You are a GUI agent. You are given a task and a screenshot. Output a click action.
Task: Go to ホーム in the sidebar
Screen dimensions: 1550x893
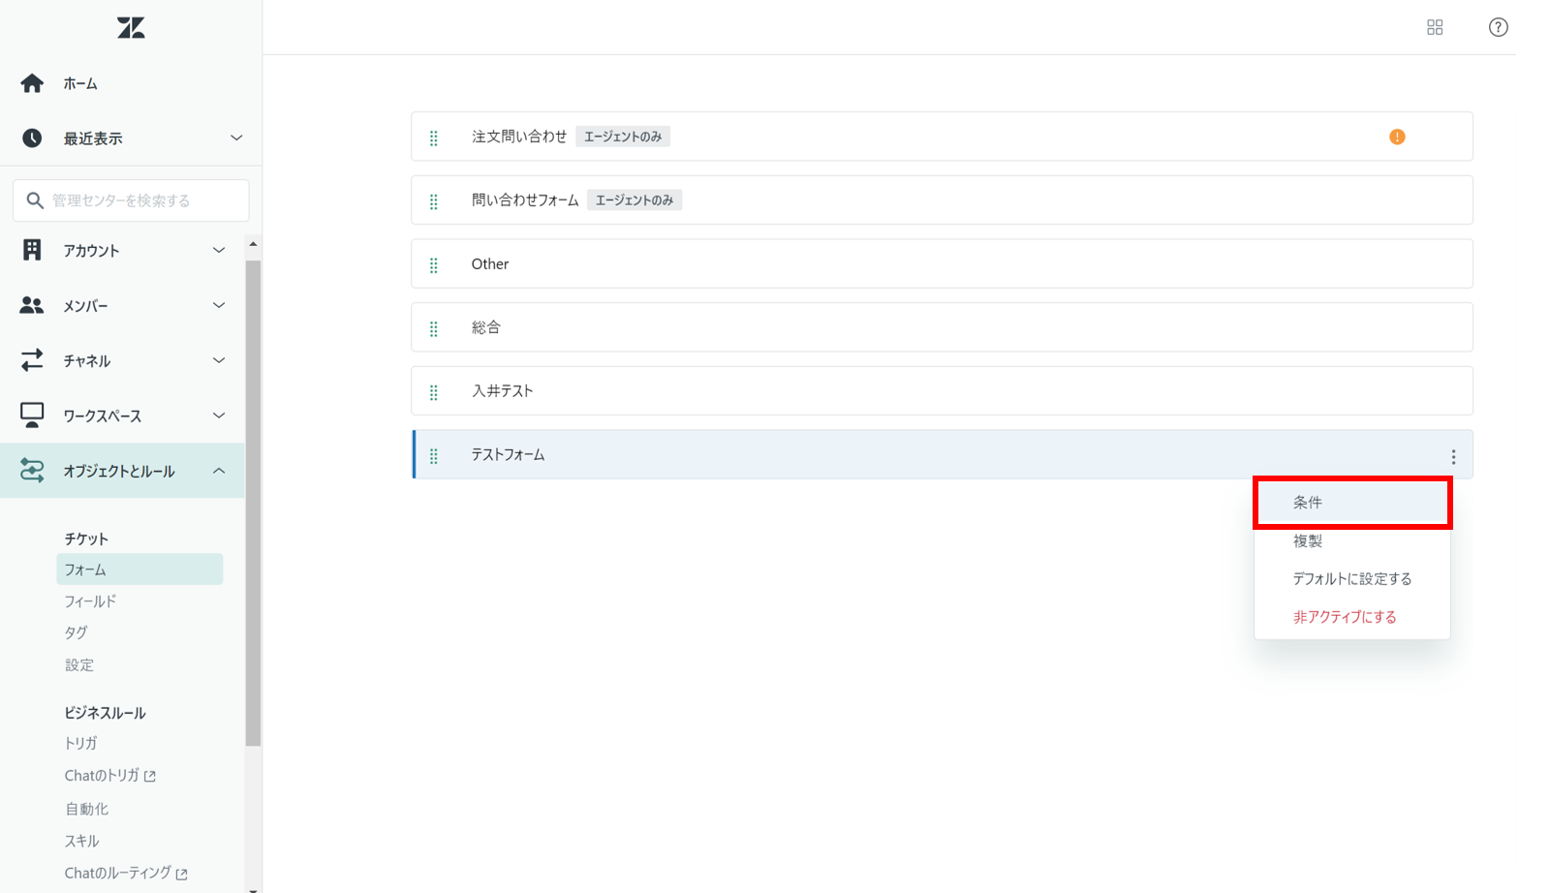coord(80,83)
